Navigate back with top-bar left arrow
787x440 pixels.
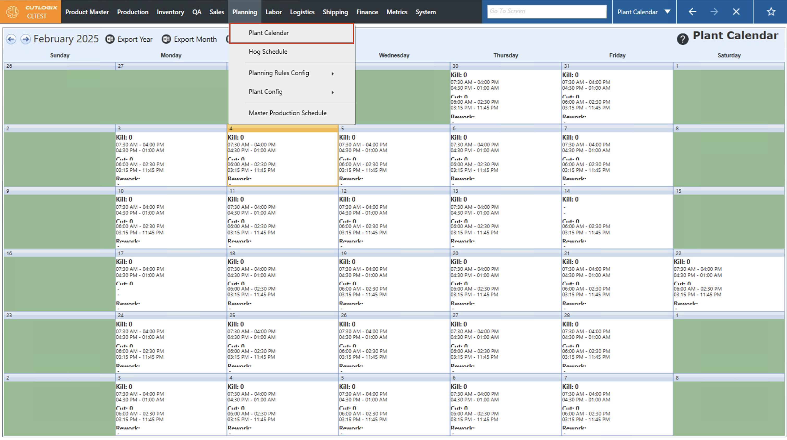tap(692, 12)
